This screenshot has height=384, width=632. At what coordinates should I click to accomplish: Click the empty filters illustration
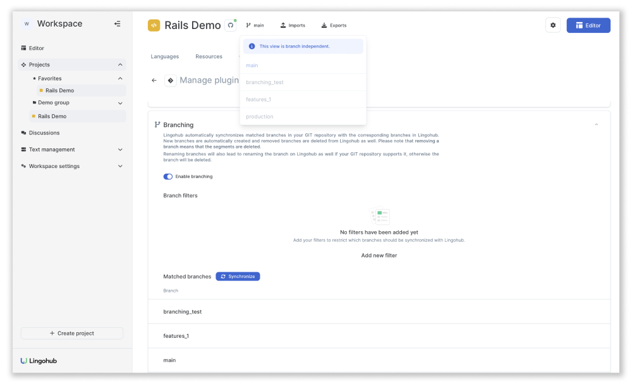click(379, 216)
